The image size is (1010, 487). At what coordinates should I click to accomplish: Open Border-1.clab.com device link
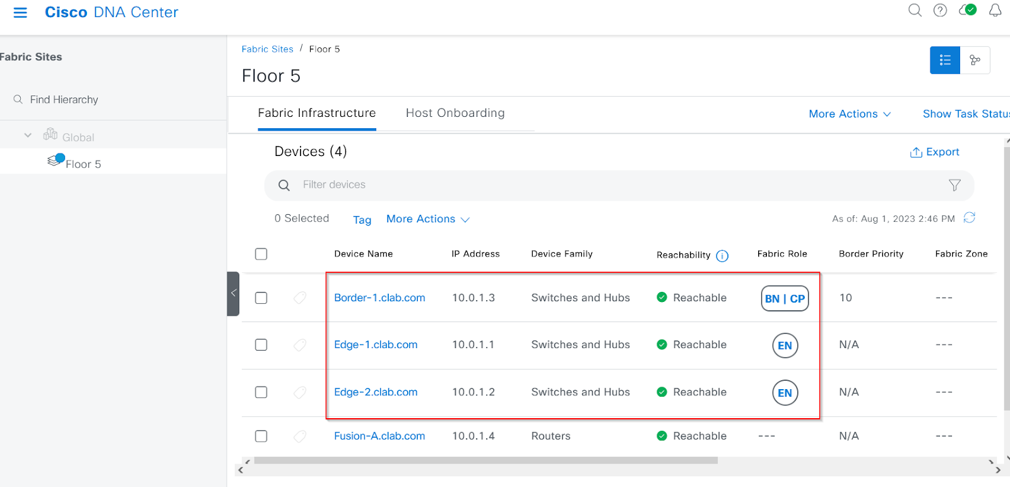click(379, 298)
